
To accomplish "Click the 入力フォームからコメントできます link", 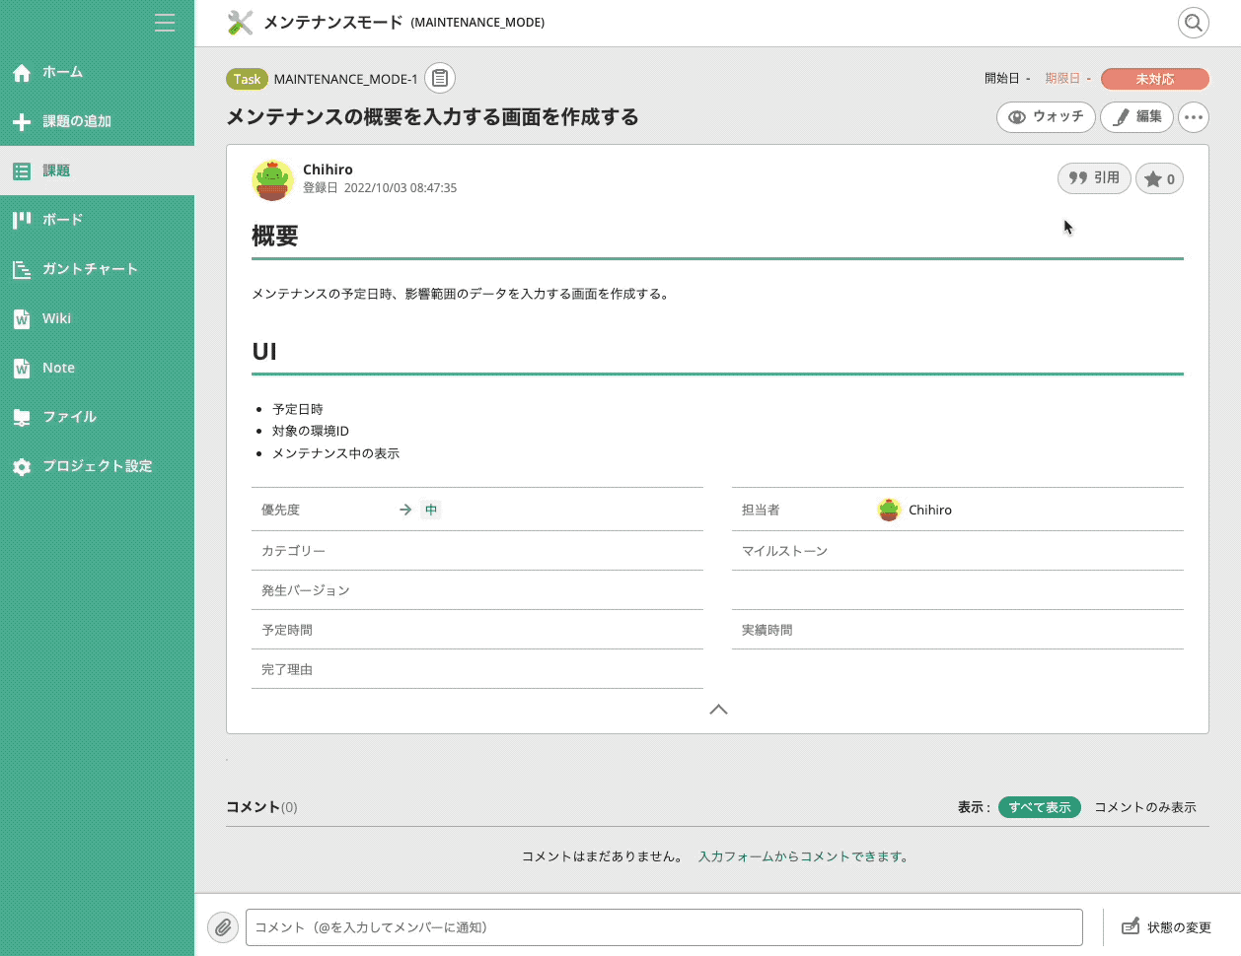I will 803,856.
